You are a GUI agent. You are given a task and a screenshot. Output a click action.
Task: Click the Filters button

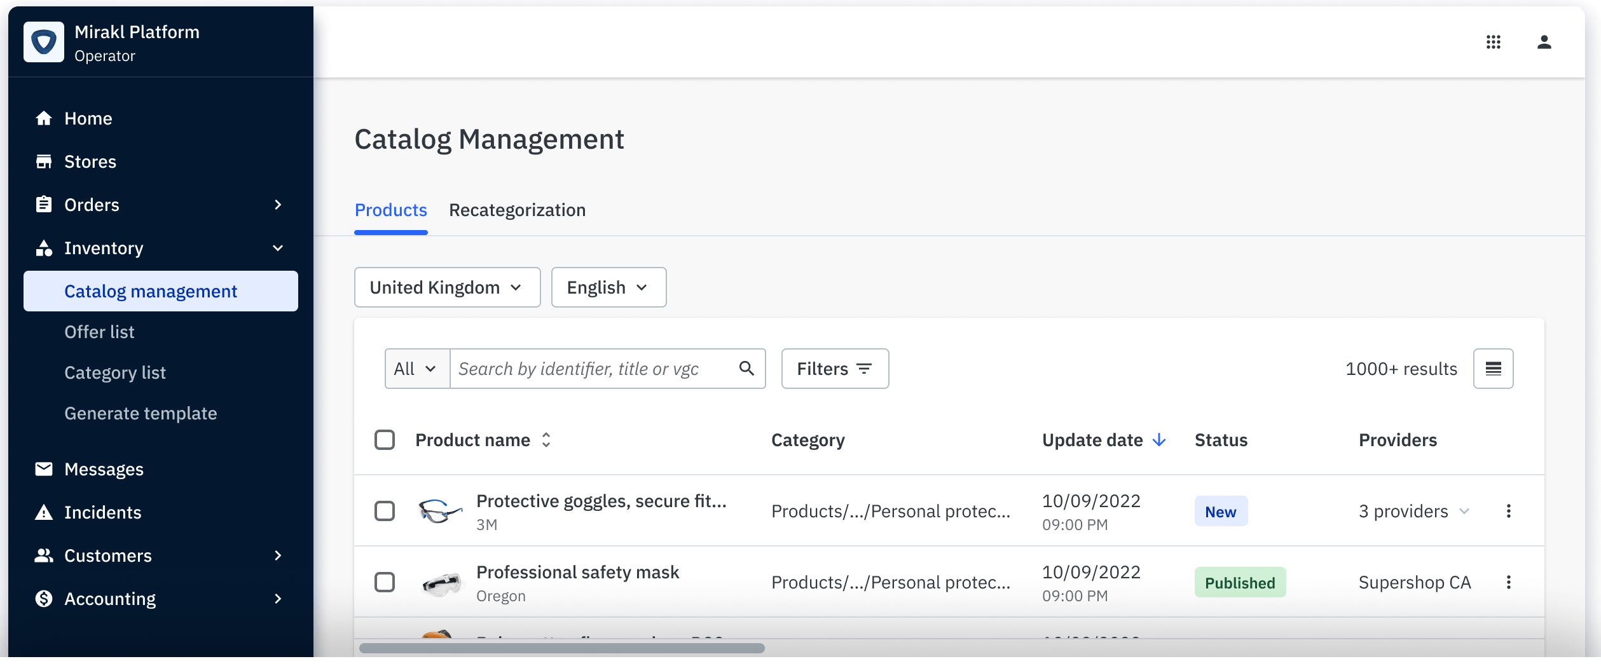[835, 369]
